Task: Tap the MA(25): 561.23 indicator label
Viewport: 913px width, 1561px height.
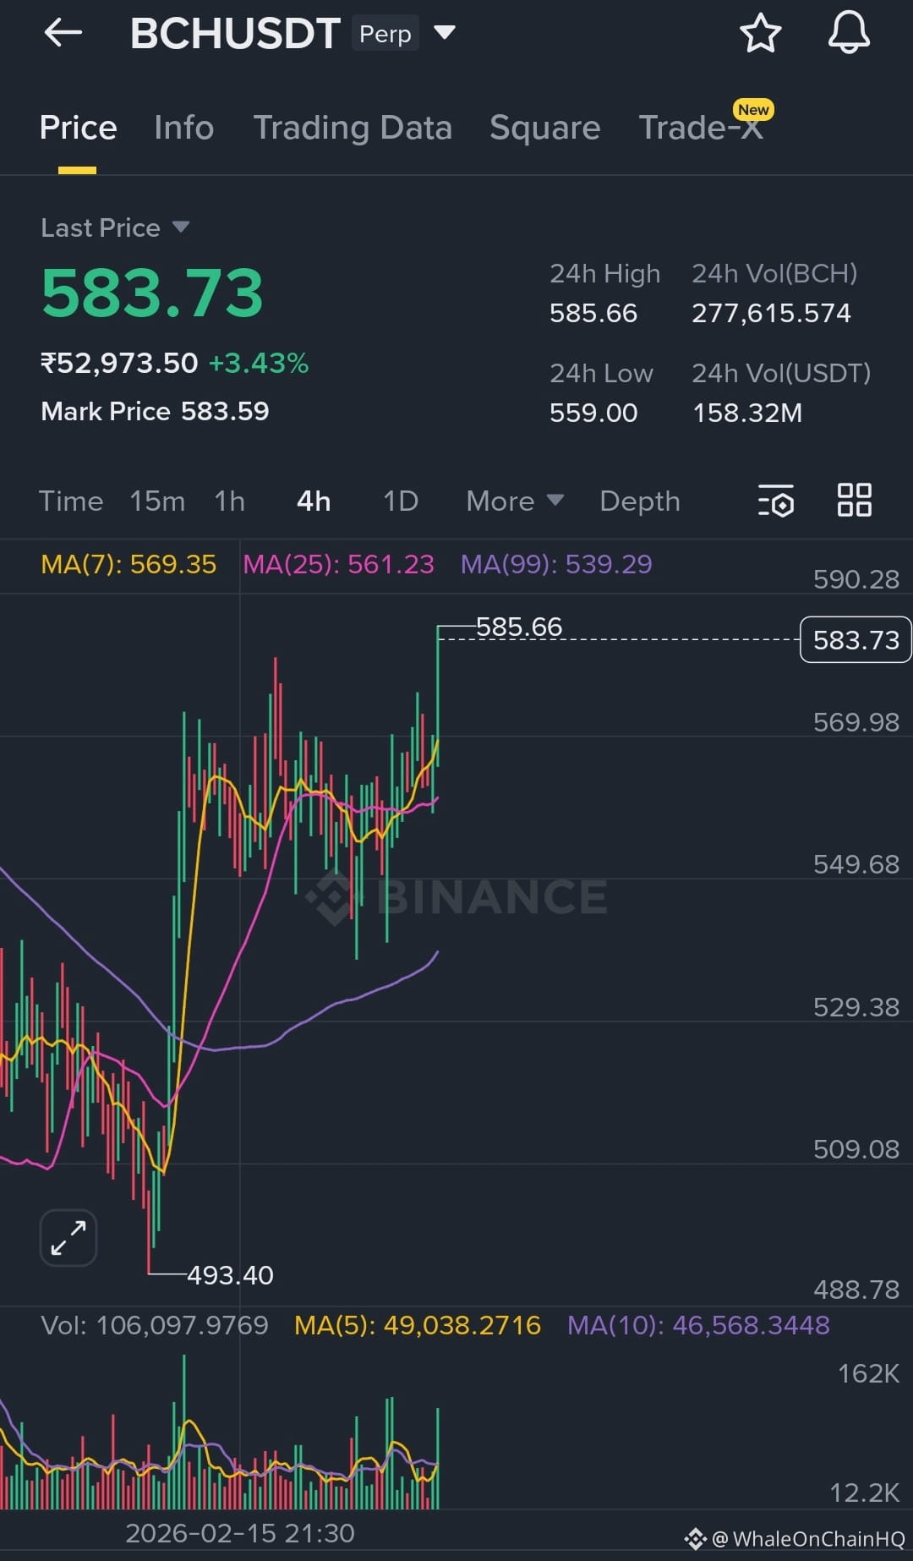Action: [338, 564]
